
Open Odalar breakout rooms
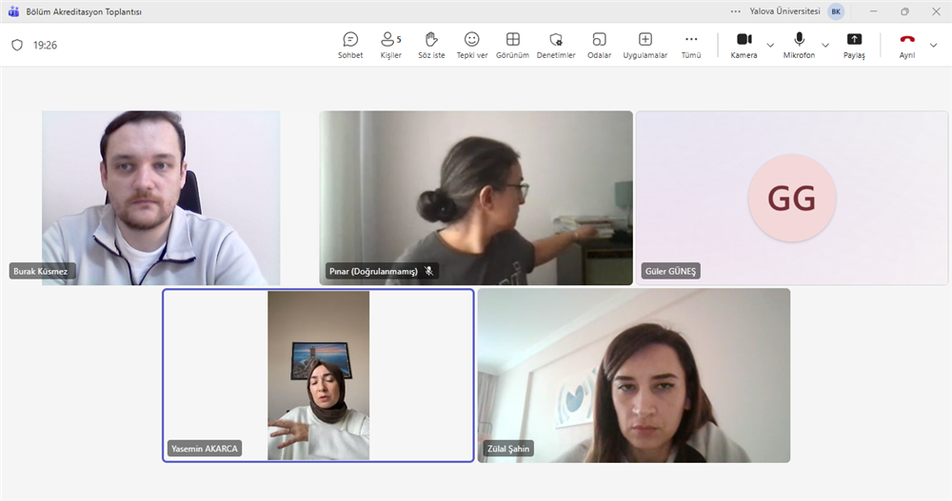pos(599,45)
